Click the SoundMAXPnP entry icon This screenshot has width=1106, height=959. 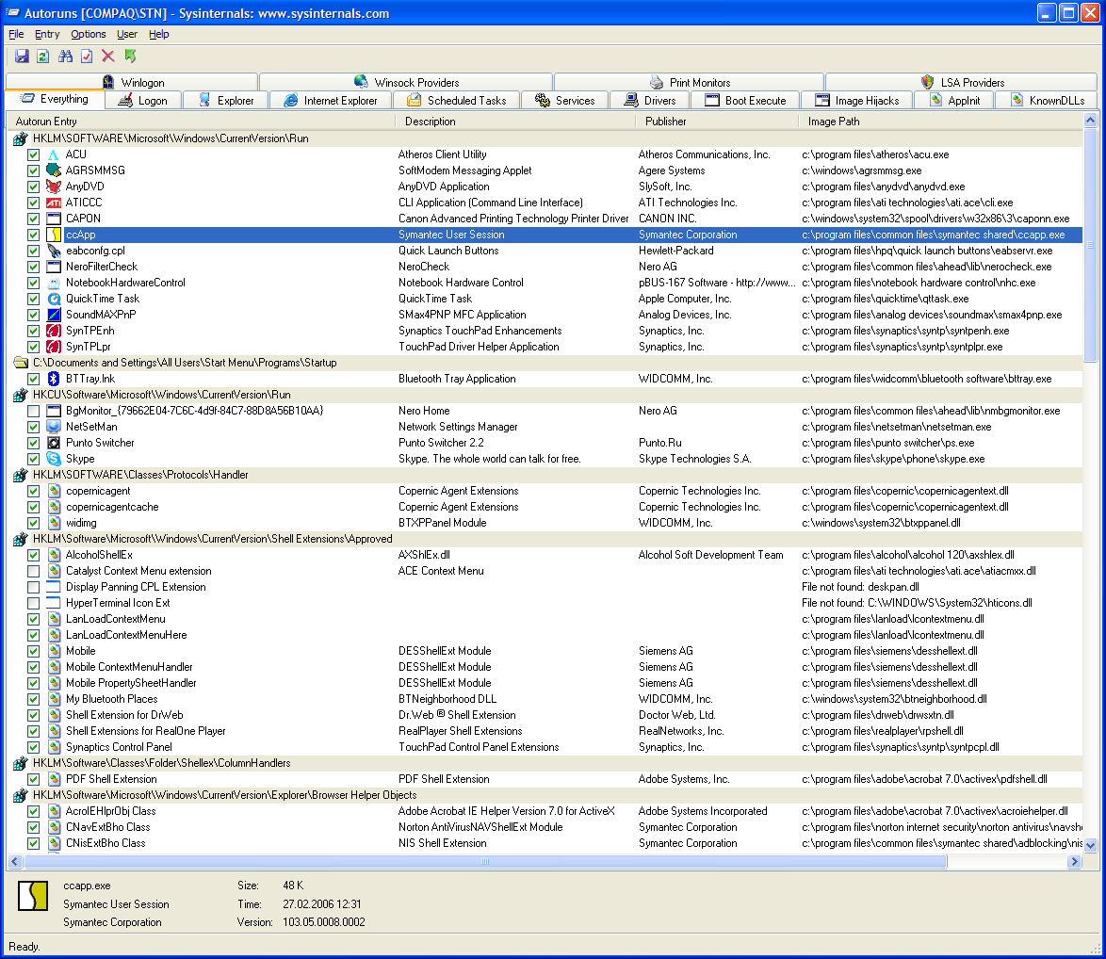click(x=54, y=315)
